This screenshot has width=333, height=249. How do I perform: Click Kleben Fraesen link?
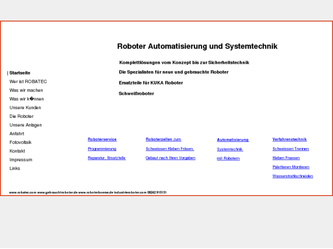pyautogui.click(x=286, y=158)
